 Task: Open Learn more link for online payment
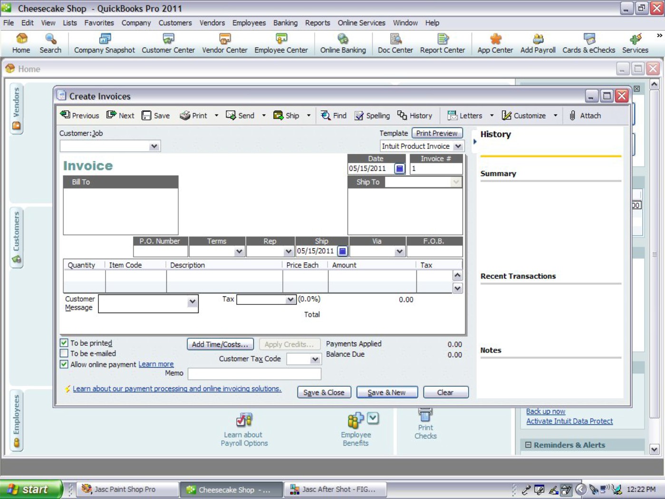point(156,364)
